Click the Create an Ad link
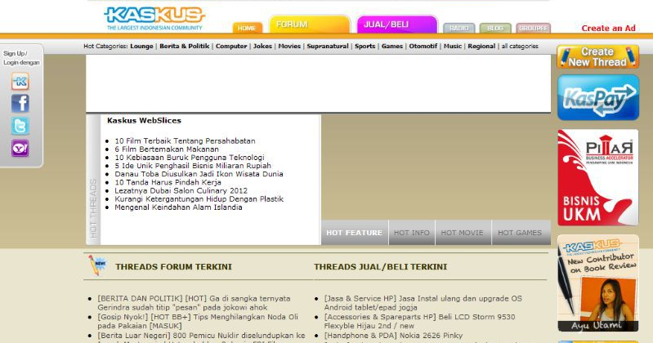653x343 pixels. (608, 29)
